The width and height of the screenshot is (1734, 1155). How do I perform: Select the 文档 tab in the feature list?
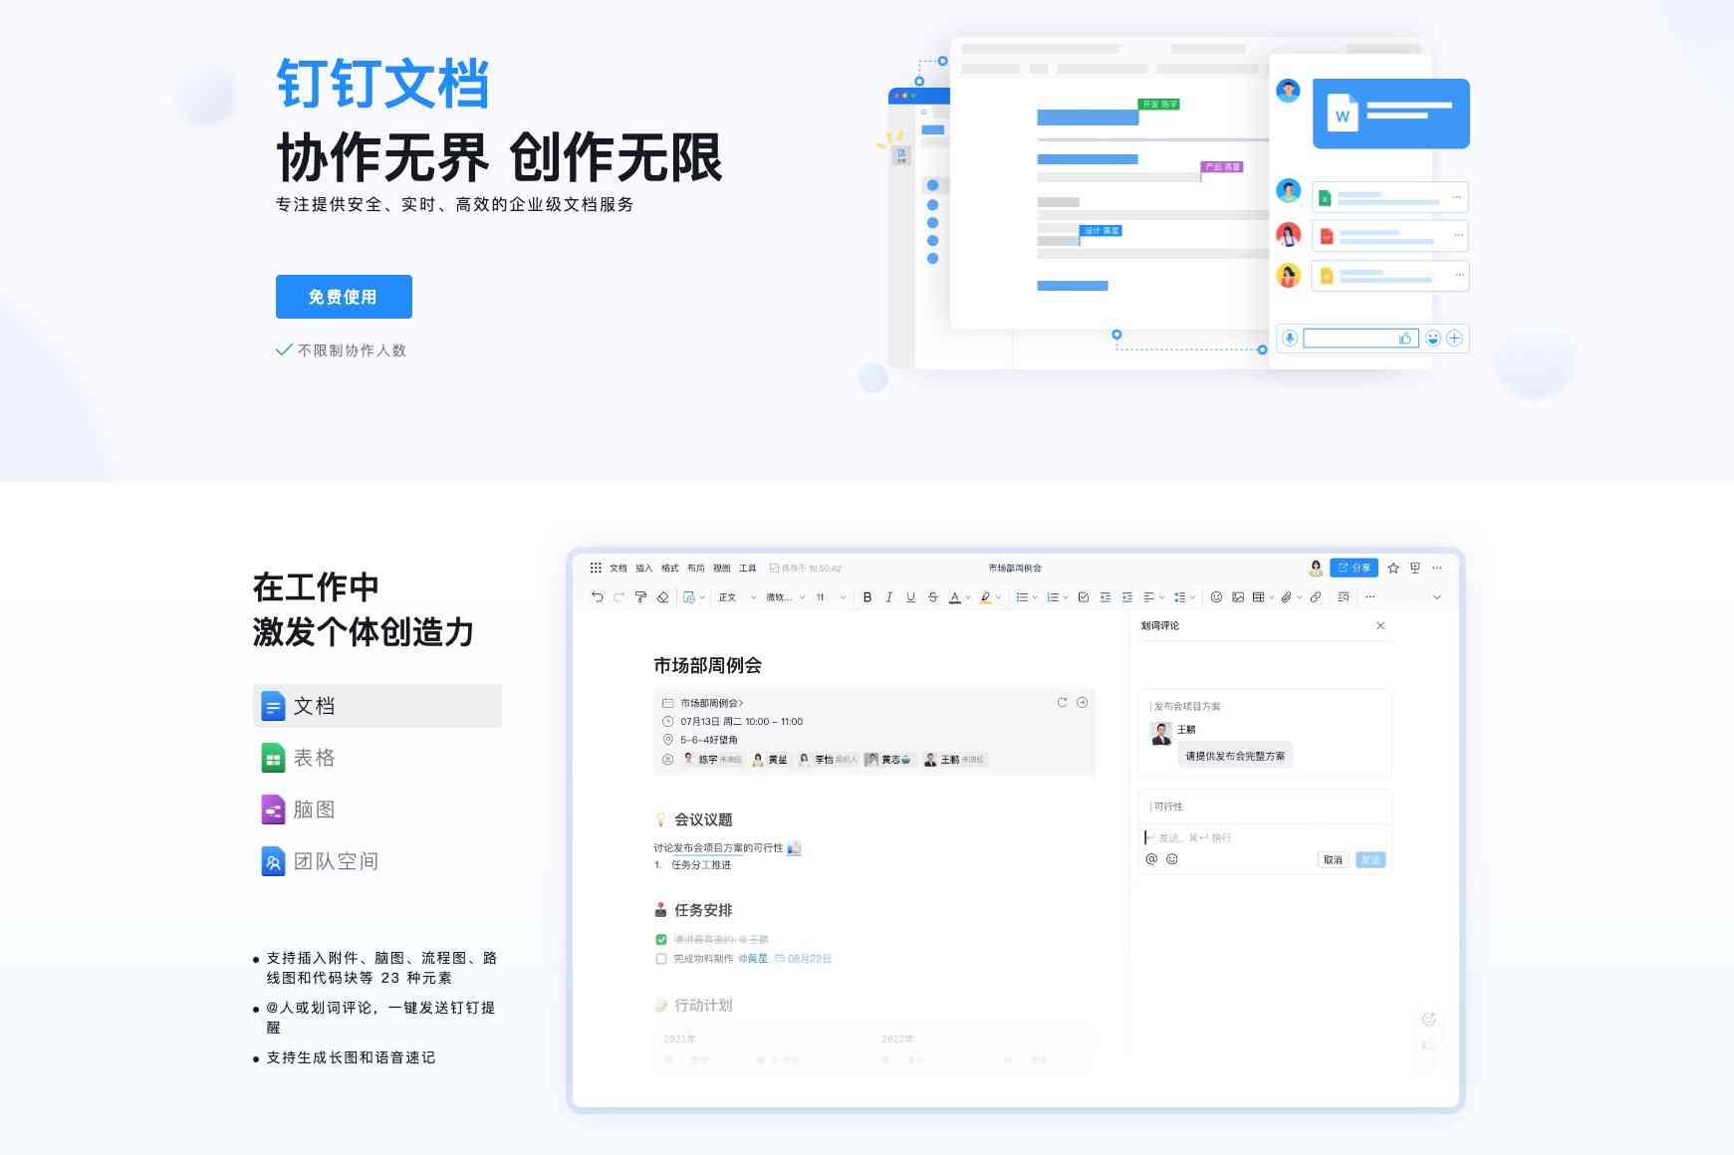coord(377,706)
